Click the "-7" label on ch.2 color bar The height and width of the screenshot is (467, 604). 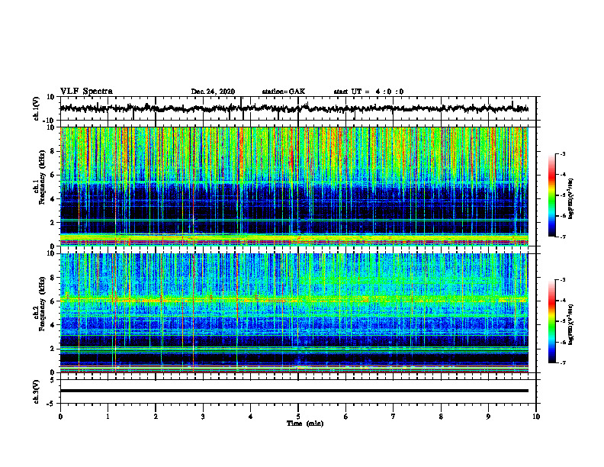pyautogui.click(x=562, y=362)
